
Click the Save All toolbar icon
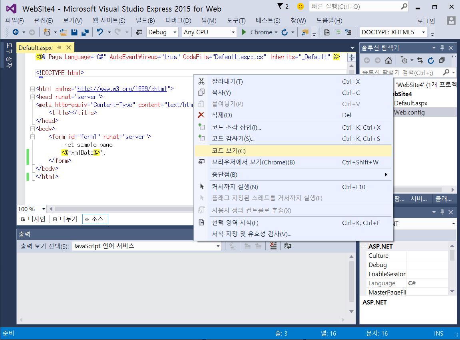point(85,32)
